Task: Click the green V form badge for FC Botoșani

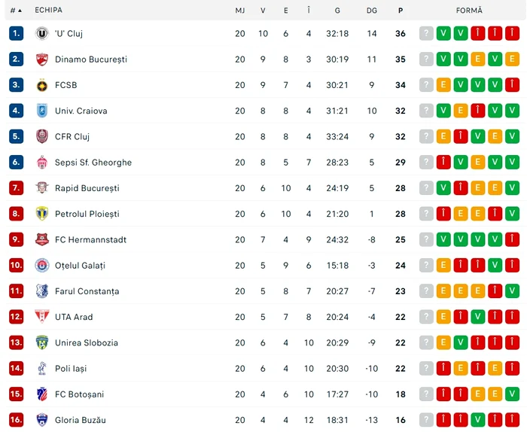Action: (x=512, y=394)
